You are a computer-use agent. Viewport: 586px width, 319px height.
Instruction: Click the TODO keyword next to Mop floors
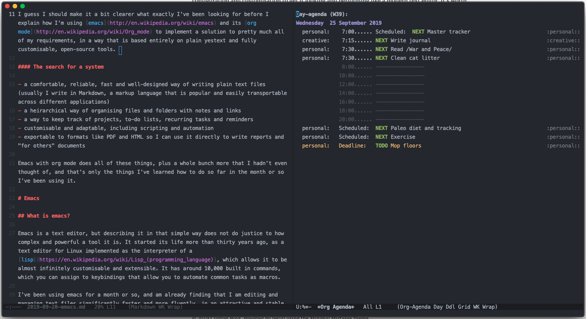[x=381, y=146]
